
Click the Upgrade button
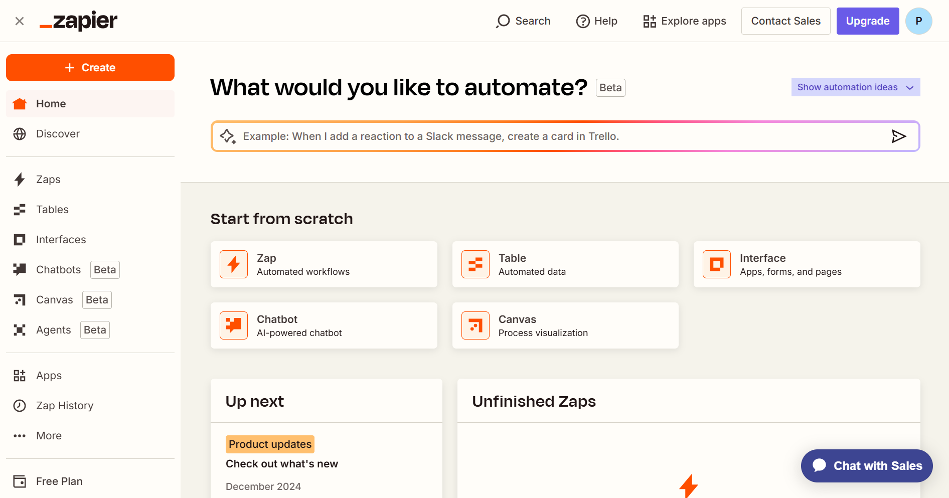[867, 21]
